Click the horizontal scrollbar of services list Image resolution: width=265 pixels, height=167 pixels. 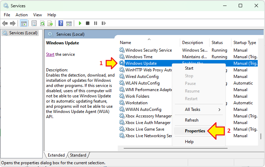point(175,148)
